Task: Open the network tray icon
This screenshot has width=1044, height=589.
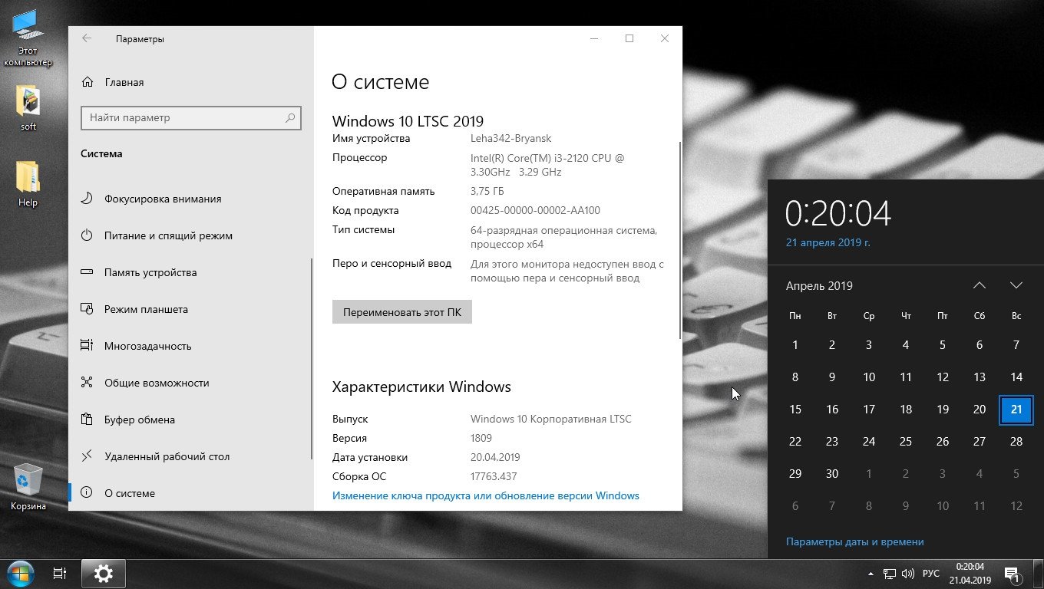Action: coord(890,574)
